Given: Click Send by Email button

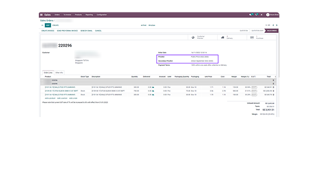Looking at the screenshot, I should (86, 31).
